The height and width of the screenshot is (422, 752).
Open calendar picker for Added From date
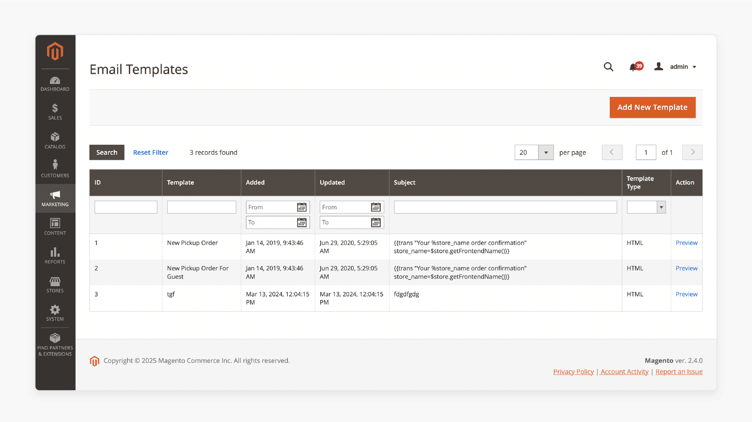[x=302, y=207]
